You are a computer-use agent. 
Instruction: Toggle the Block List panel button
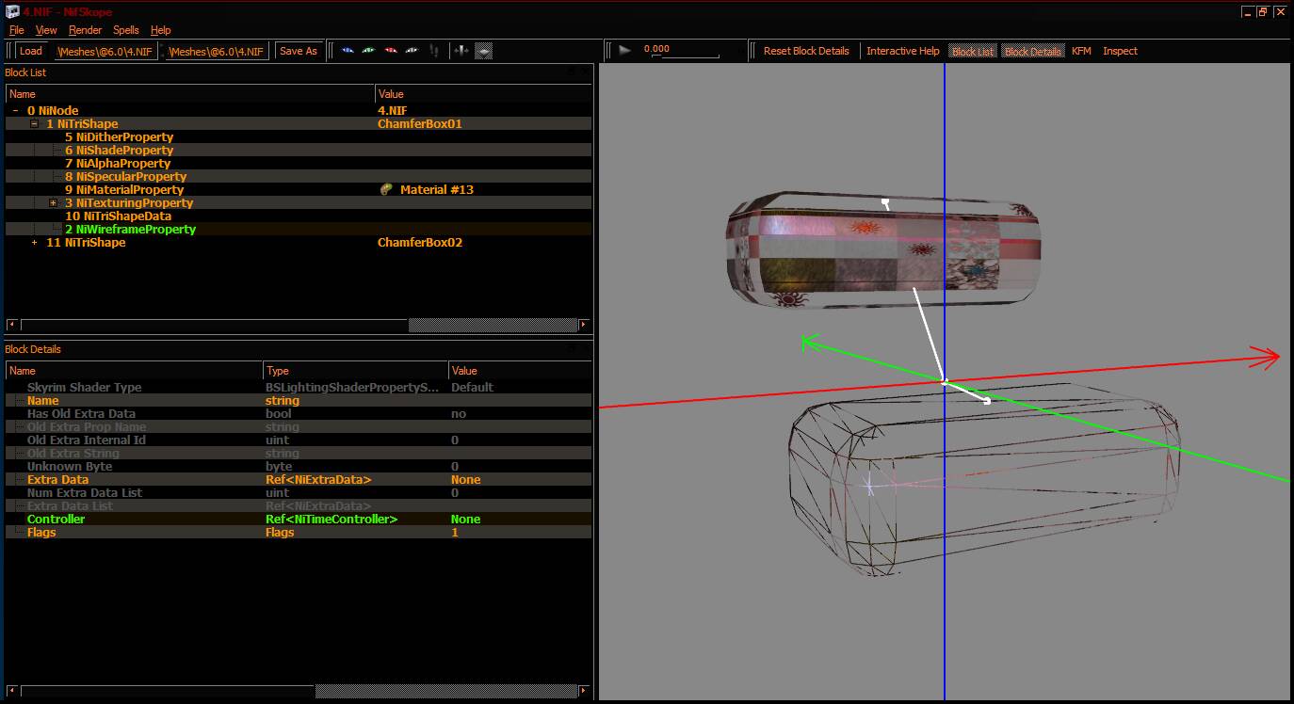point(973,51)
